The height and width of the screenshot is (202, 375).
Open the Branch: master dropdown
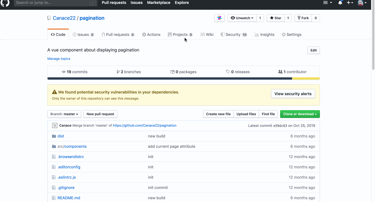(x=64, y=114)
